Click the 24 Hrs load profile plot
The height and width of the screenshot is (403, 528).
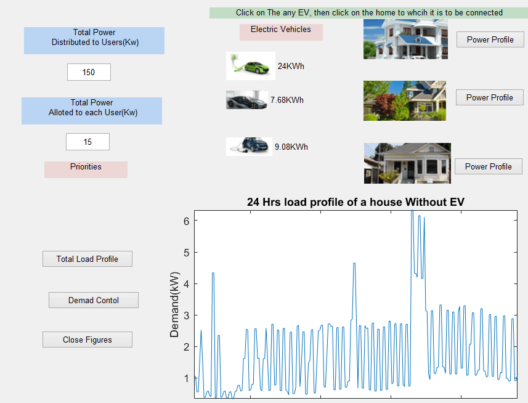(354, 302)
